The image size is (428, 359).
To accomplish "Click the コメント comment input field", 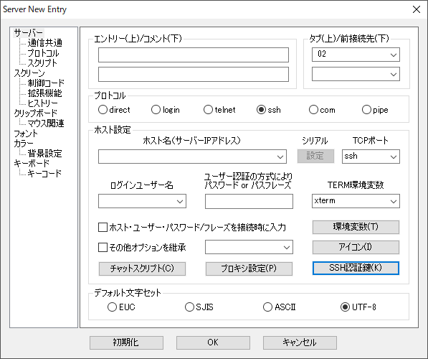I will click(194, 75).
